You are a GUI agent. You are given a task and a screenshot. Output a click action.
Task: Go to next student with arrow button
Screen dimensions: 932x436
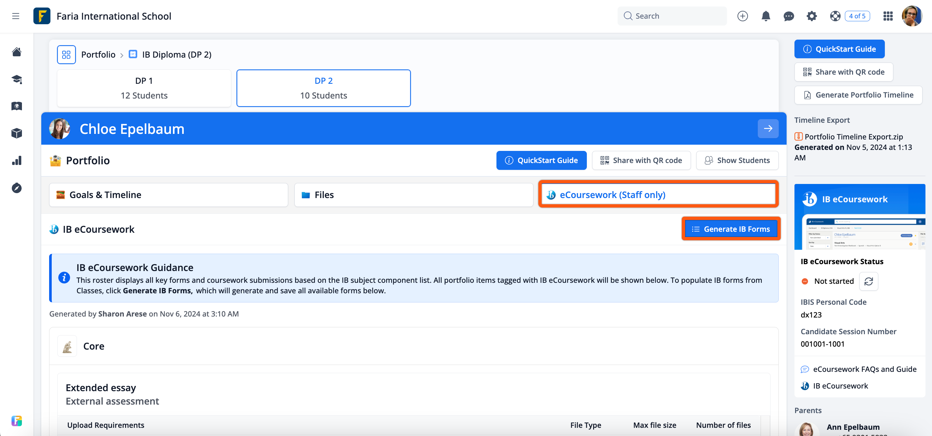[768, 128]
